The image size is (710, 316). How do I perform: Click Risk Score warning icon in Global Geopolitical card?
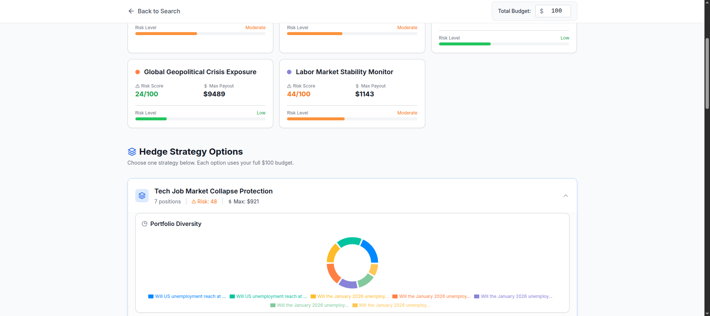tap(138, 86)
